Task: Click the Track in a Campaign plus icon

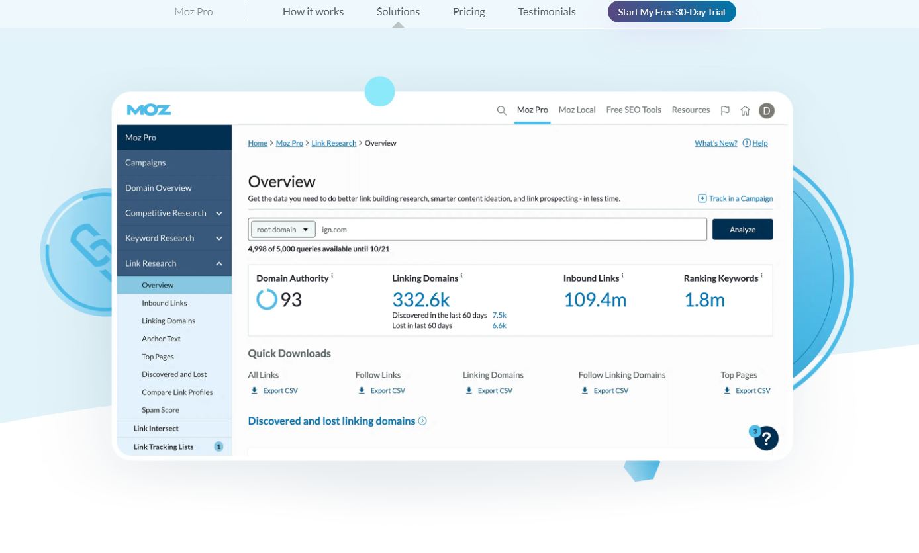Action: pyautogui.click(x=702, y=198)
